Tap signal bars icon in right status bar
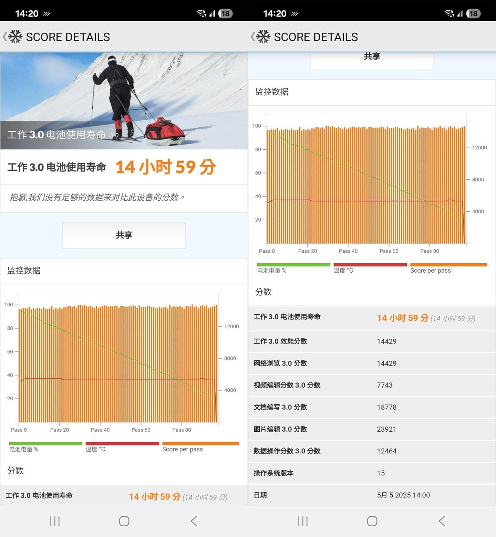Viewport: 496px width, 537px height. [459, 14]
